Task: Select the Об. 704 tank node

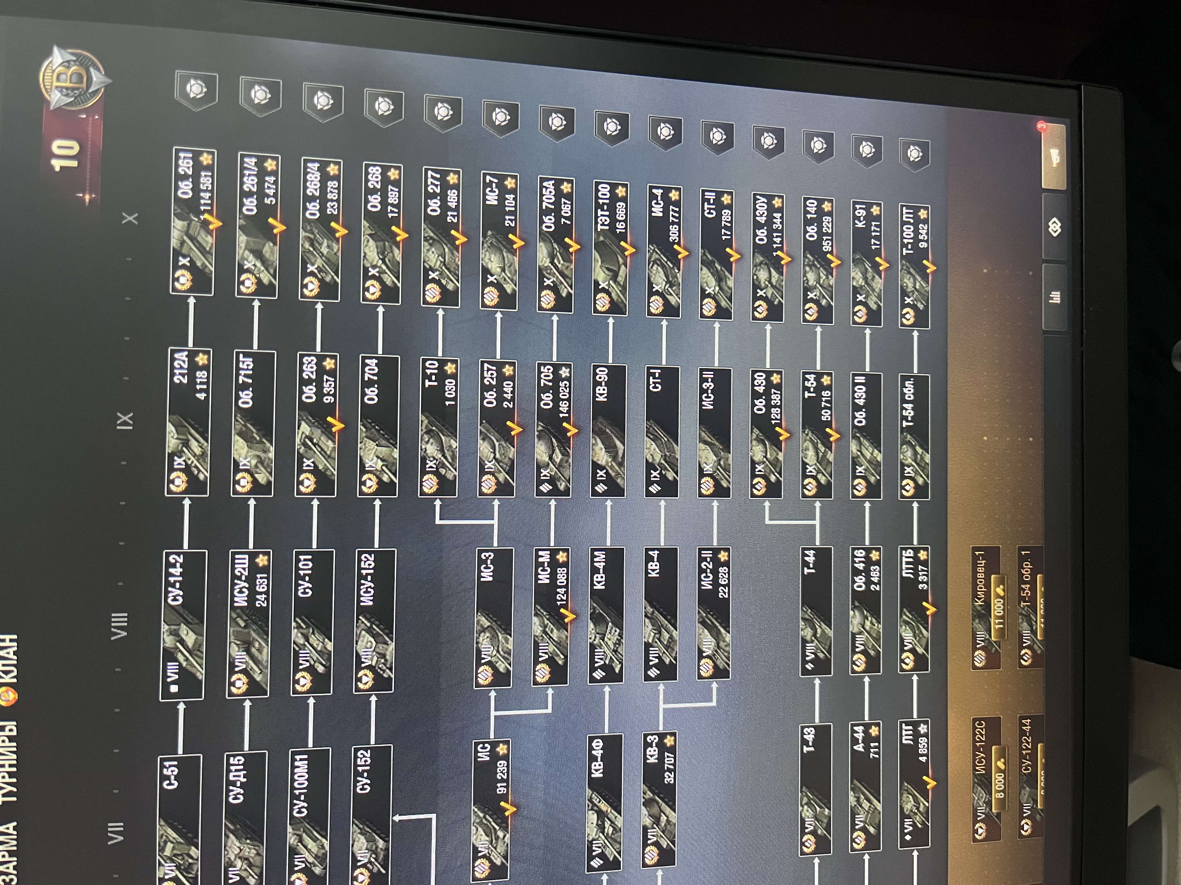Action: click(x=378, y=426)
